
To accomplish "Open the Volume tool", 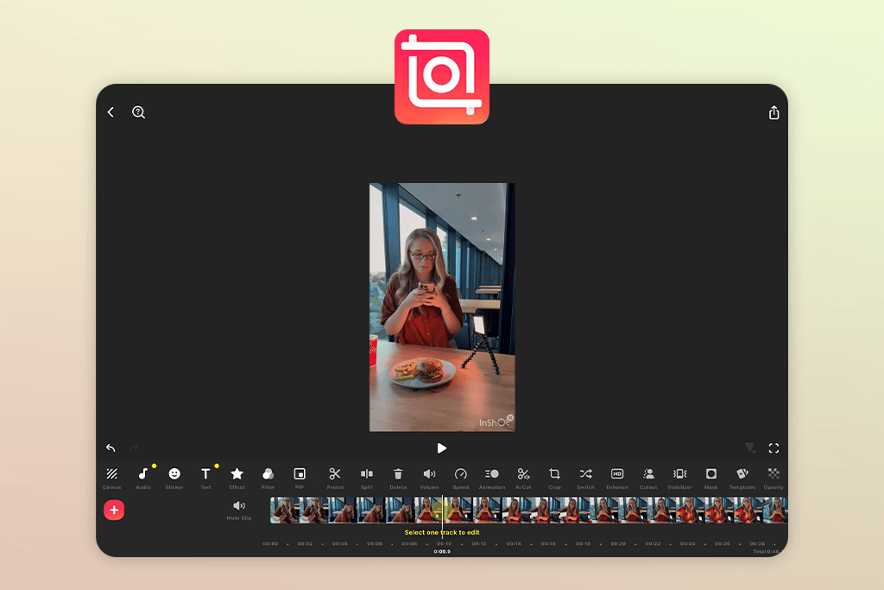I will tap(429, 478).
